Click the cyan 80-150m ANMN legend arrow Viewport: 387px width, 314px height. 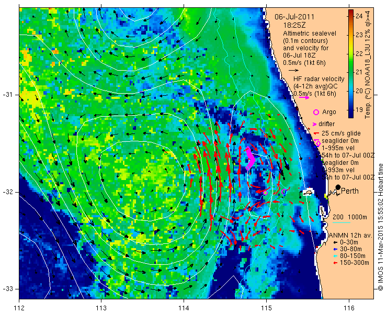click(335, 256)
